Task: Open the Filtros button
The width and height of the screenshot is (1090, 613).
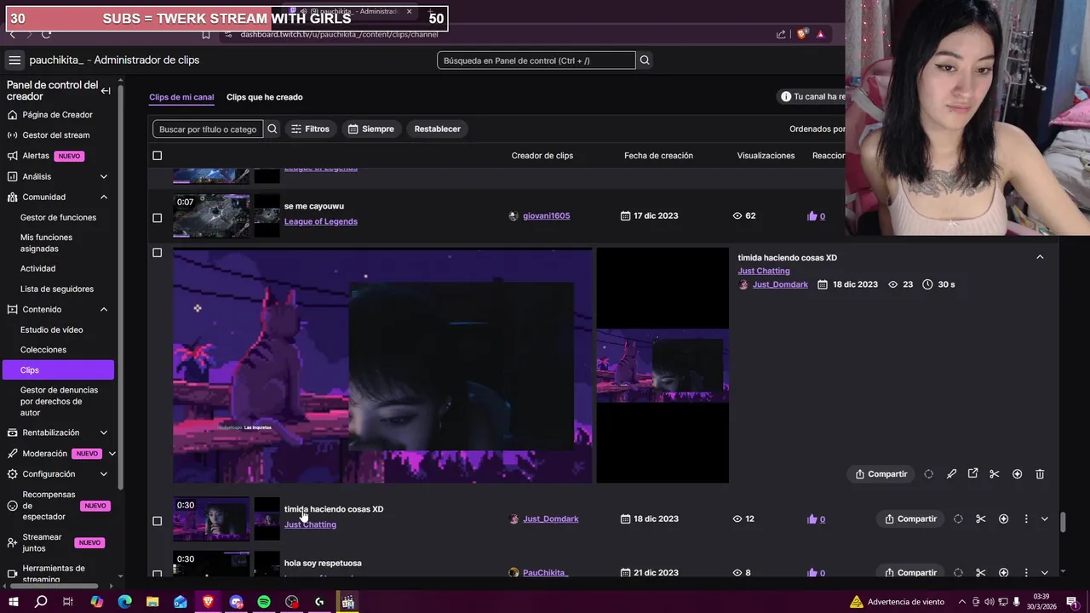Action: pos(310,129)
